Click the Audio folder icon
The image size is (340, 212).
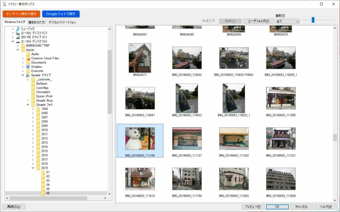[x=28, y=54]
